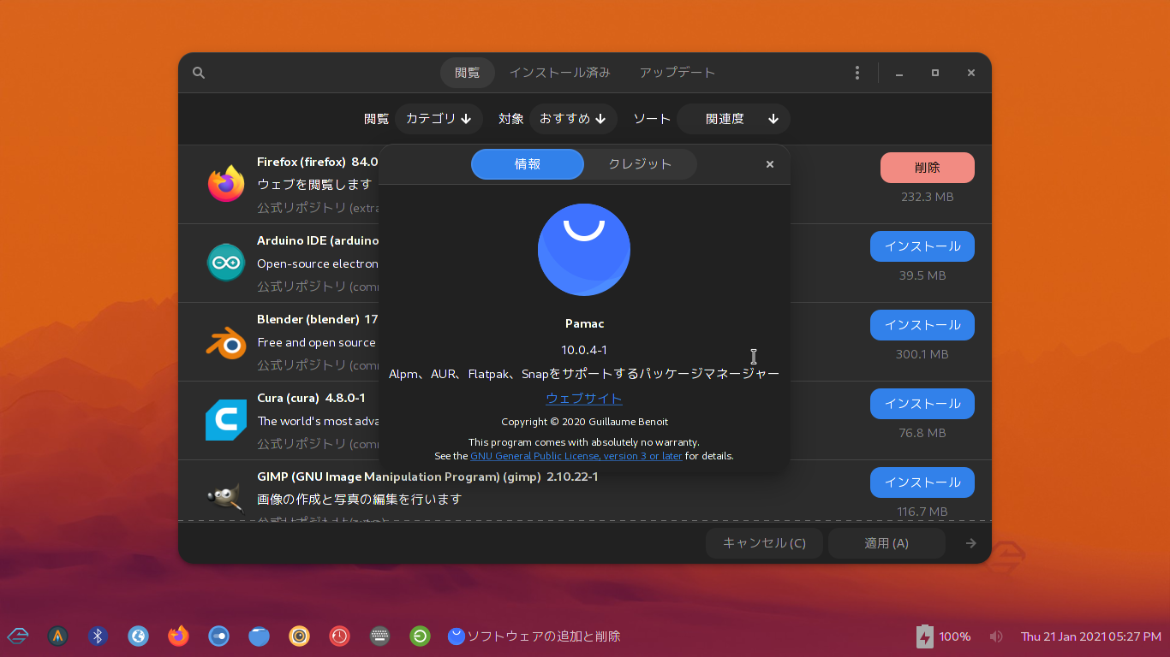Switch to the アップデート tab
Viewport: 1170px width, 657px height.
click(x=678, y=73)
